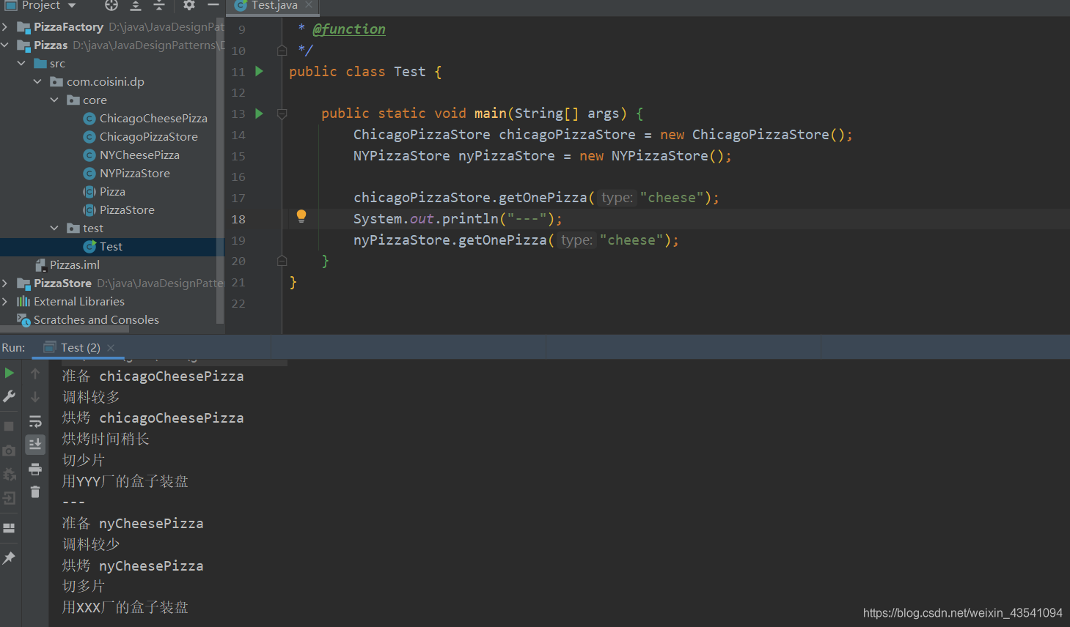Viewport: 1070px width, 627px height.
Task: Open the Project panel settings gear
Action: tap(189, 5)
